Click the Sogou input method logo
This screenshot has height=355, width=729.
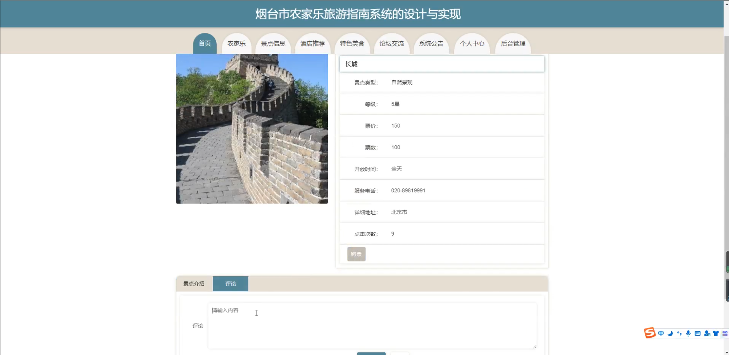pyautogui.click(x=650, y=333)
